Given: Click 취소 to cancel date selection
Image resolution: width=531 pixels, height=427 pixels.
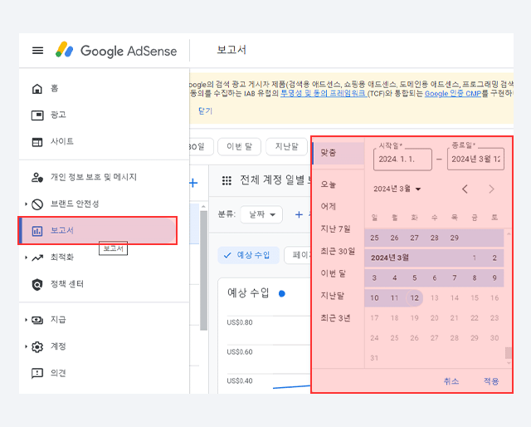Looking at the screenshot, I should point(451,381).
